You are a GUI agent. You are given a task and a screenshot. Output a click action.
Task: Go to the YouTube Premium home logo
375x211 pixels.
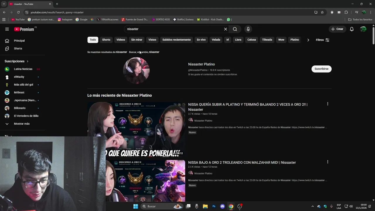24,29
